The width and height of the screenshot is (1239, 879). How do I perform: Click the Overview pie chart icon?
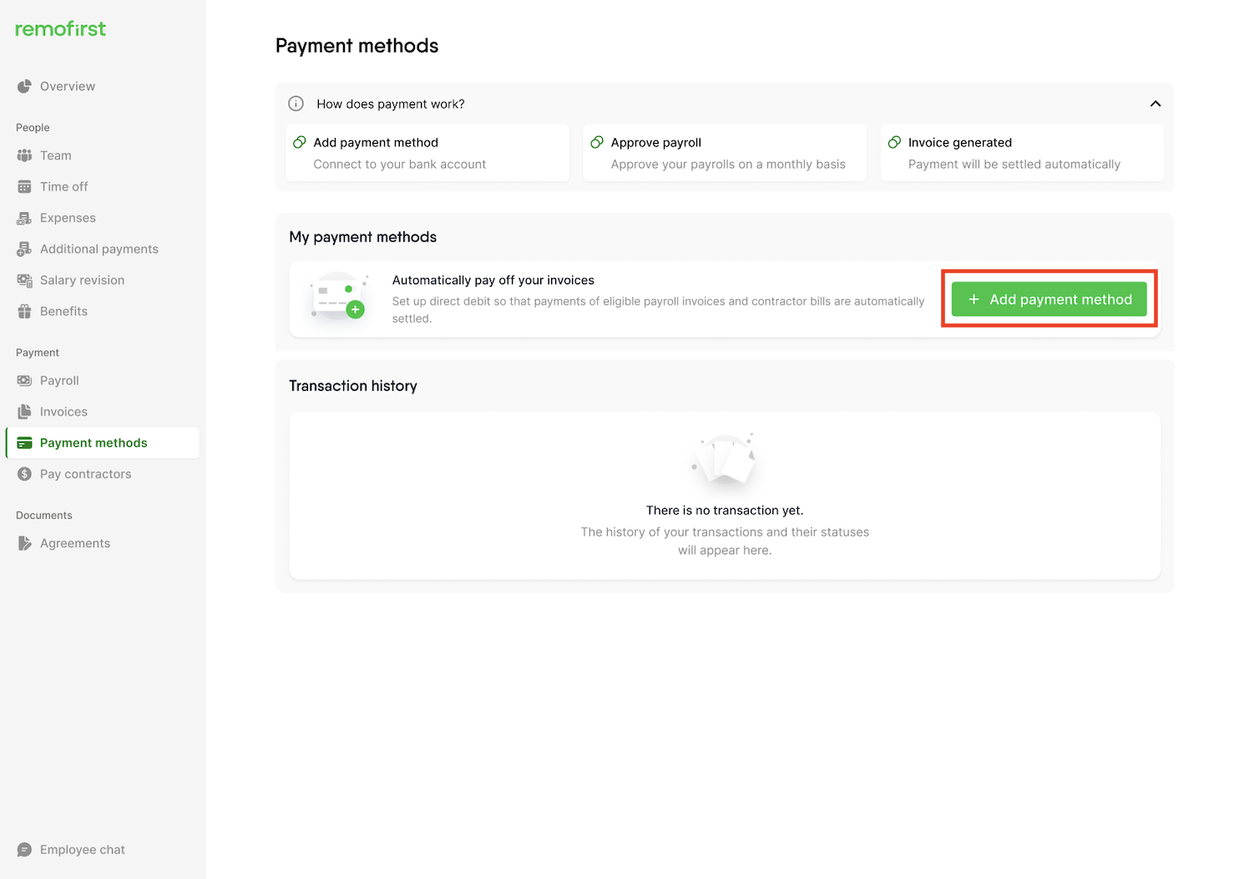(x=24, y=86)
